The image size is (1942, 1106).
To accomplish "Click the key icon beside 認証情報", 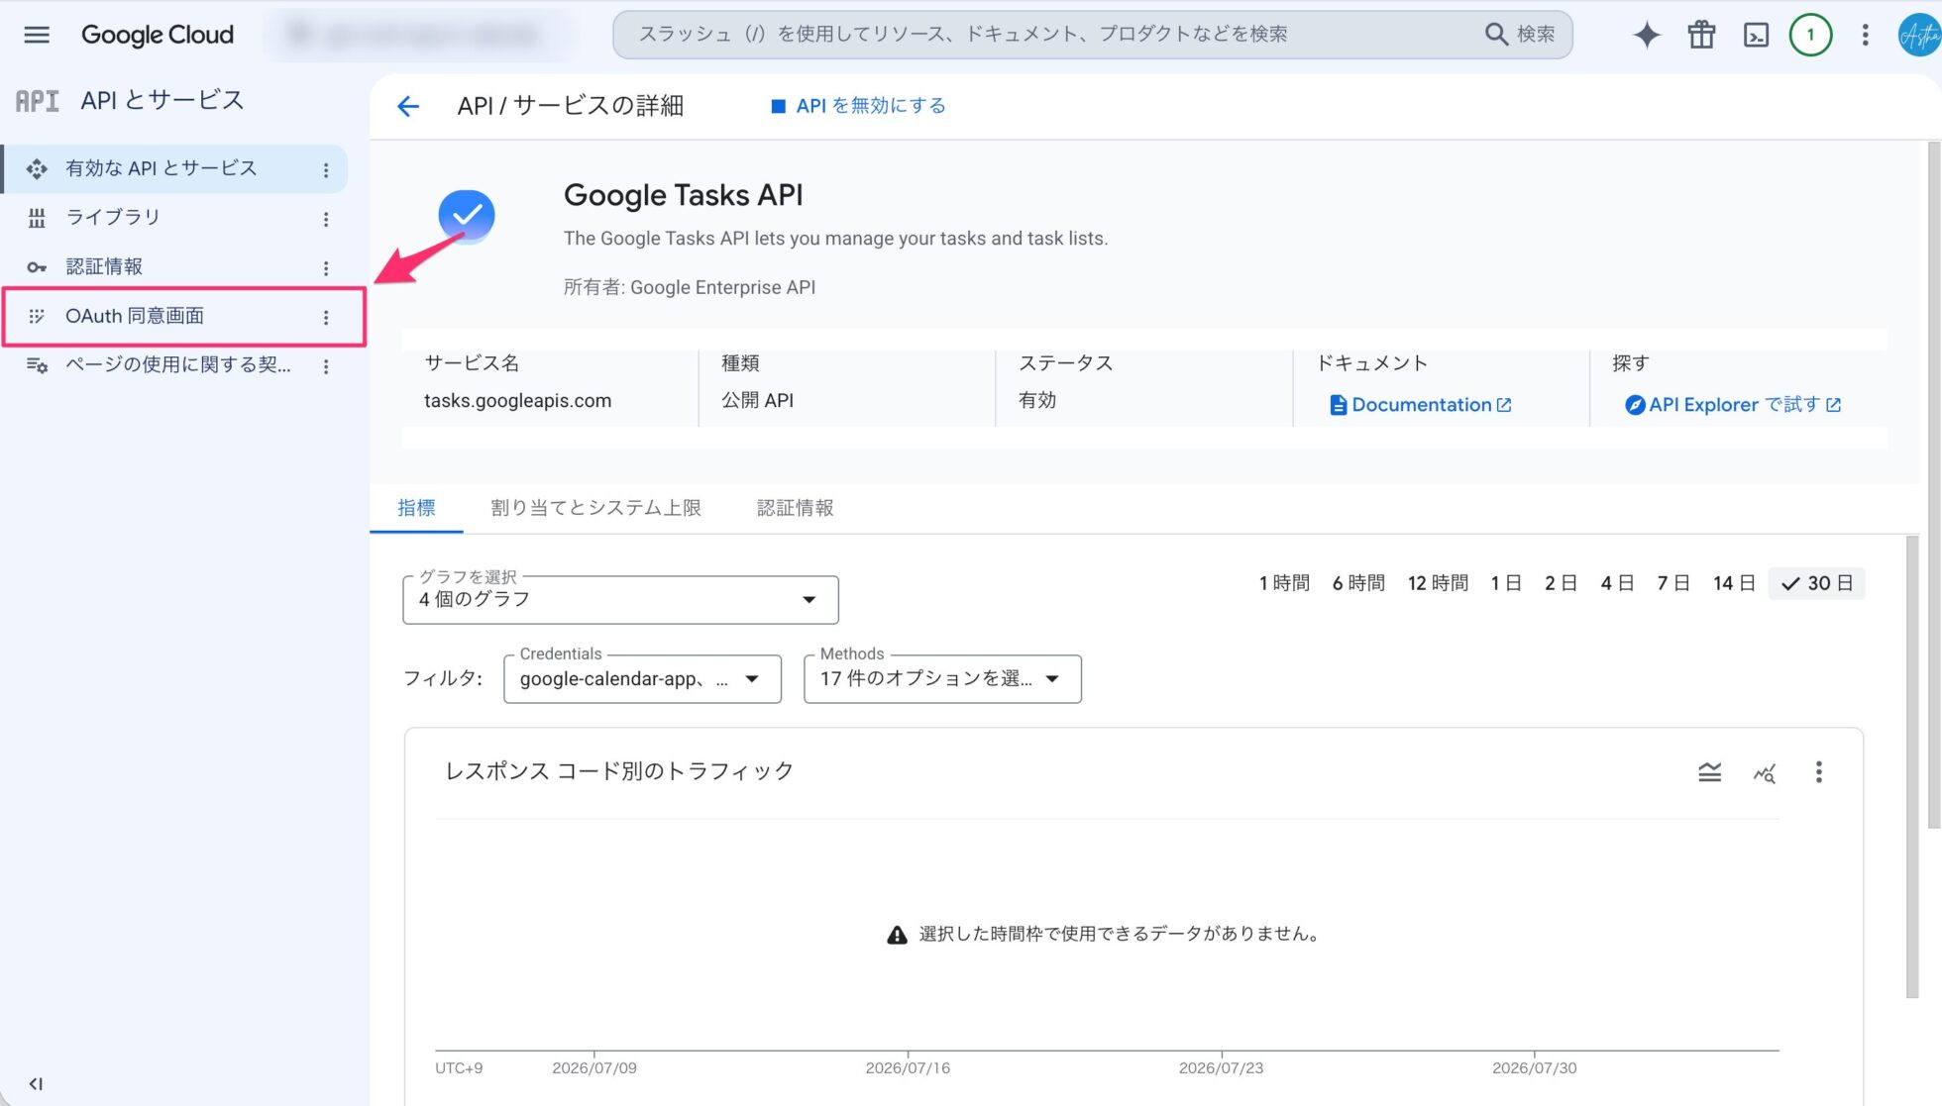I will coord(37,267).
